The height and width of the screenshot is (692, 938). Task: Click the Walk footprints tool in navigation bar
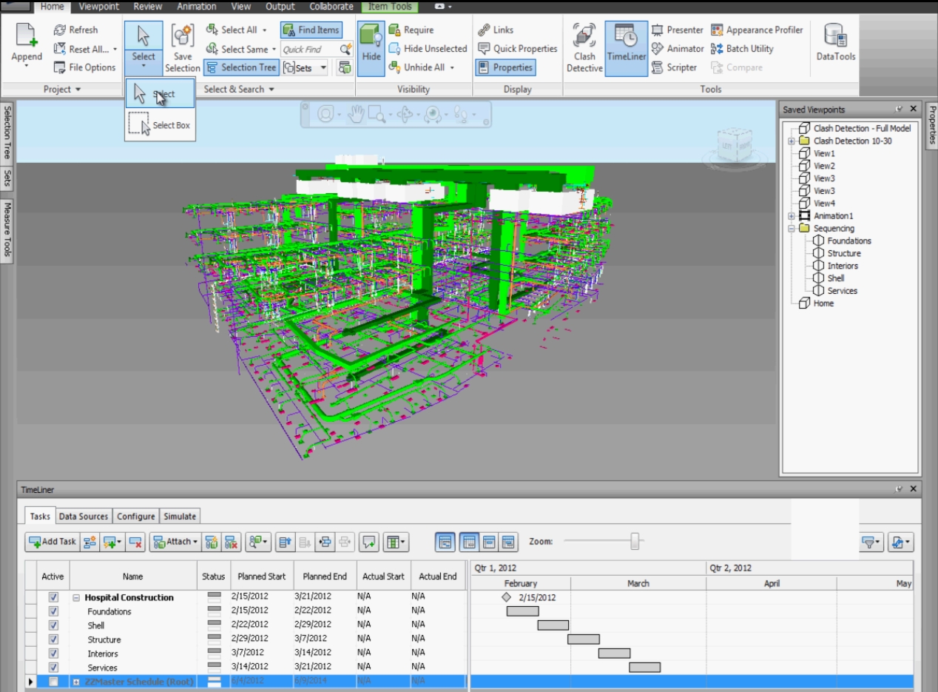tap(461, 114)
